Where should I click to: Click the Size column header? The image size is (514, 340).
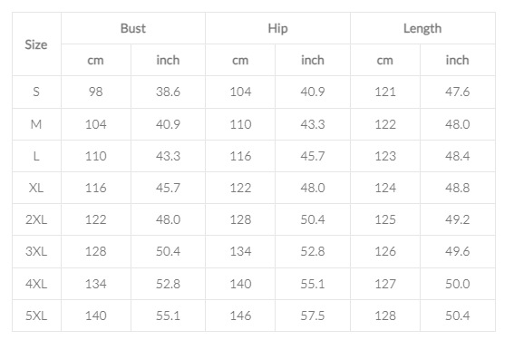click(36, 44)
